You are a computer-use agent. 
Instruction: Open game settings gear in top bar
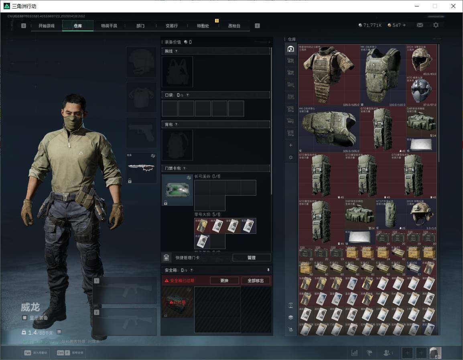tap(436, 25)
